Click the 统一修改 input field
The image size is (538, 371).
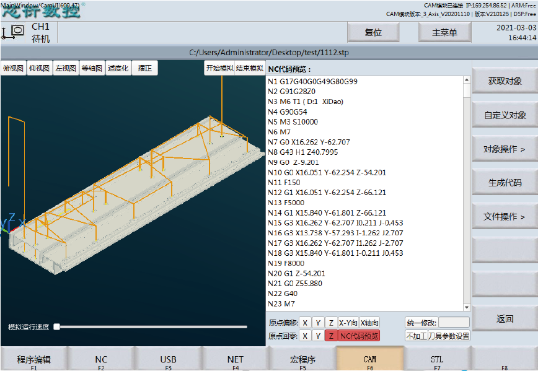[x=454, y=323]
